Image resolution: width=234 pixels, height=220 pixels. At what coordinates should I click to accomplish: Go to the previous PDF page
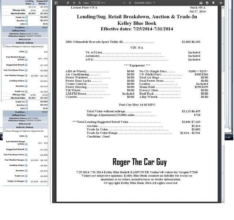coord(74,3)
